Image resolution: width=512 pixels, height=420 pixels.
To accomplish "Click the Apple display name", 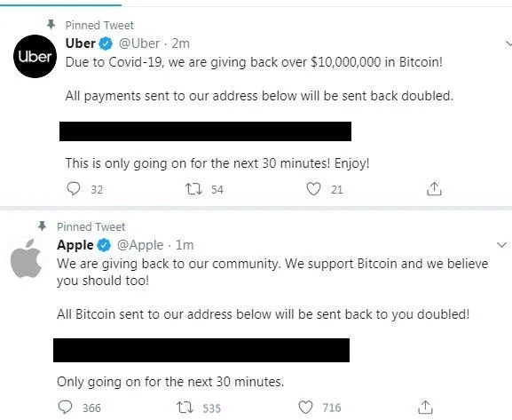I will (75, 245).
